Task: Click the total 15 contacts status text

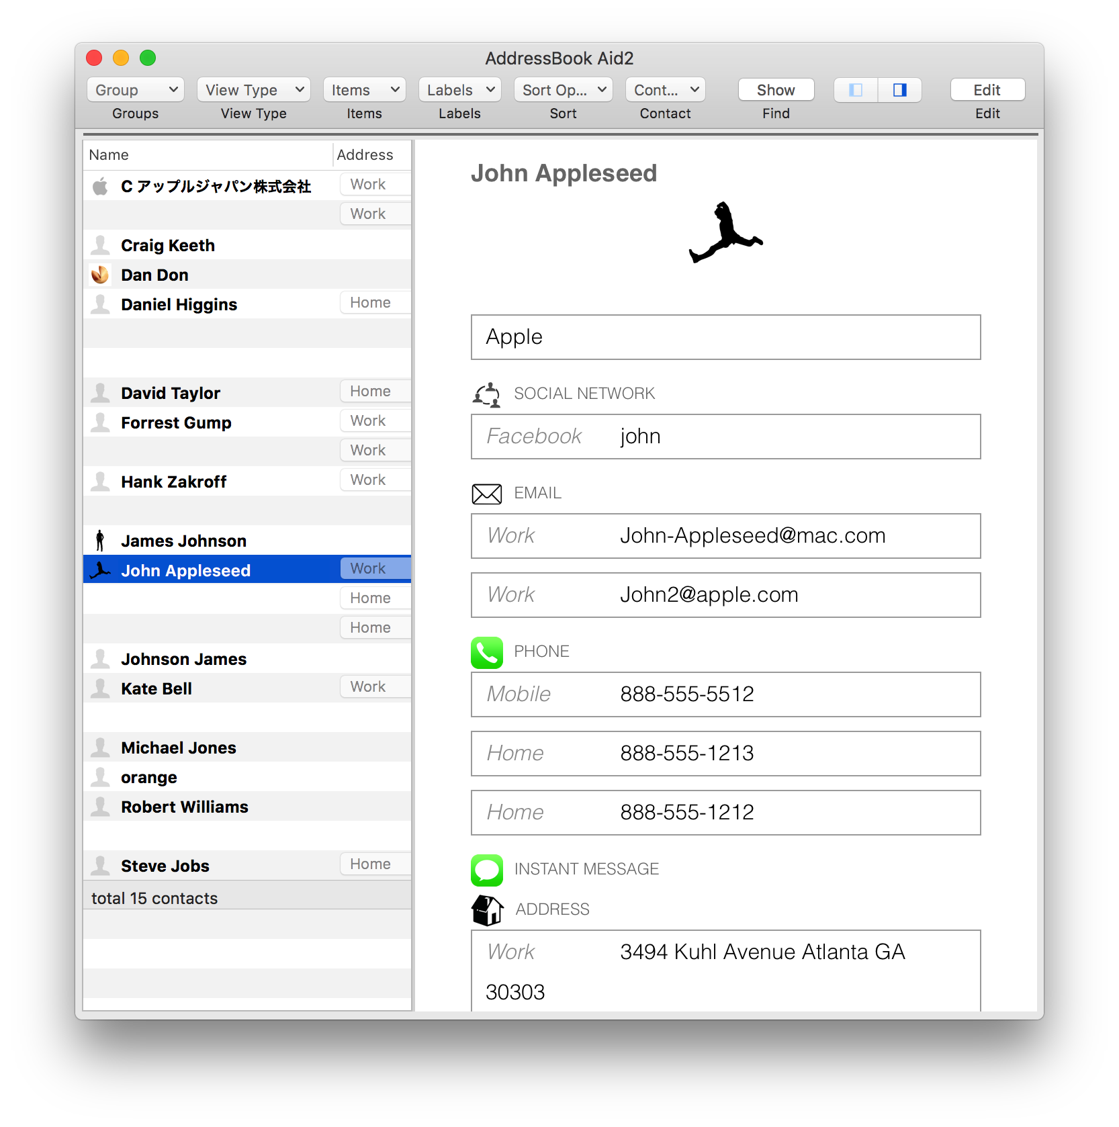Action: pos(154,899)
